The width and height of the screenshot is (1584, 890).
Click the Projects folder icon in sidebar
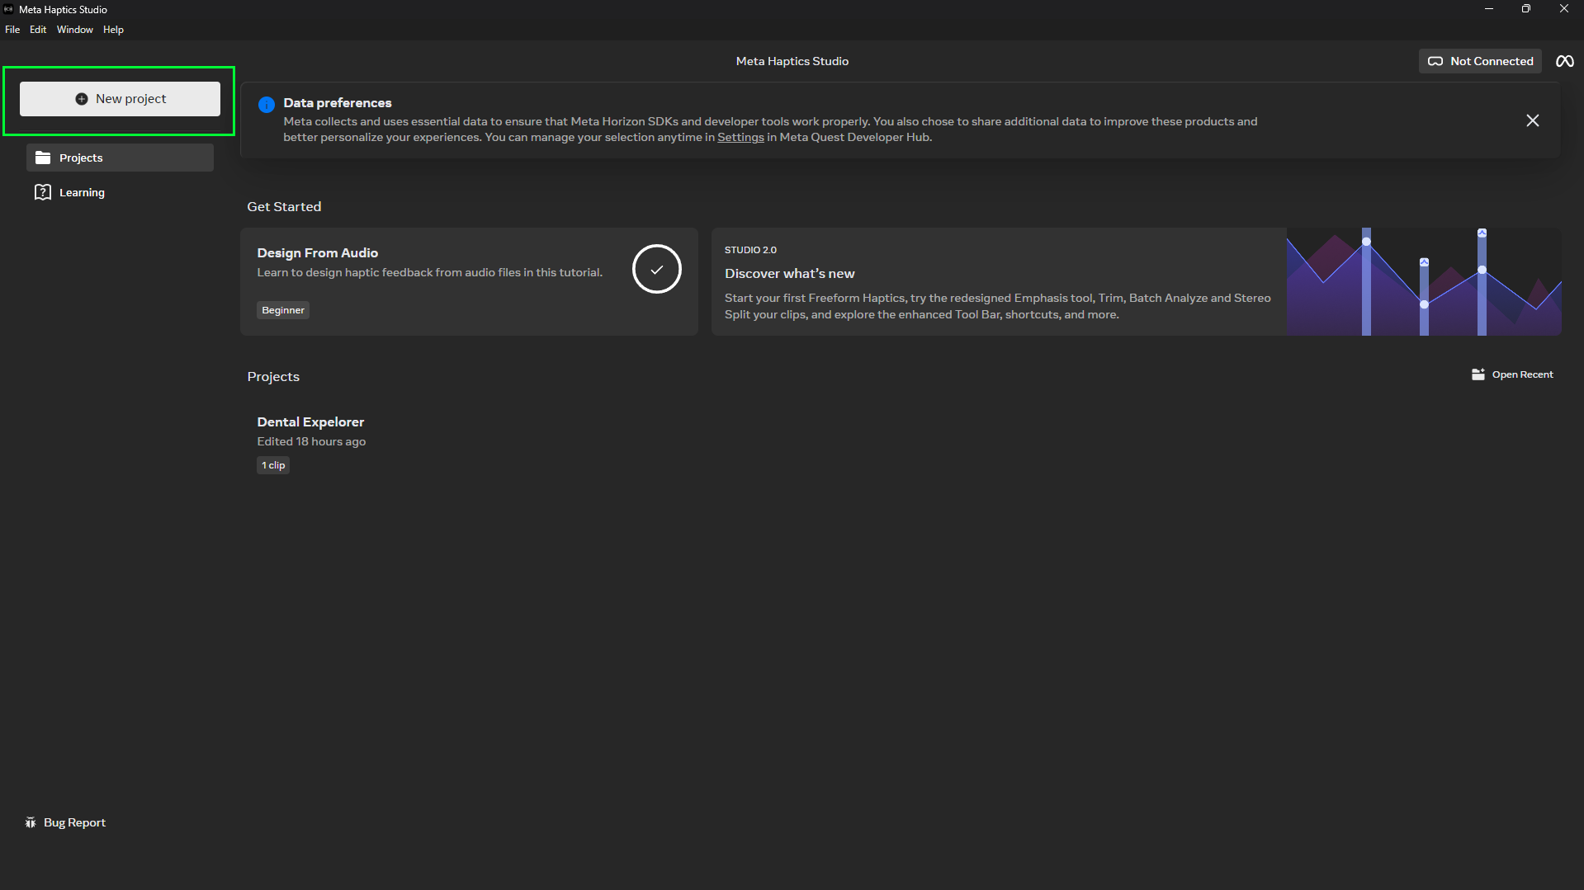(43, 158)
